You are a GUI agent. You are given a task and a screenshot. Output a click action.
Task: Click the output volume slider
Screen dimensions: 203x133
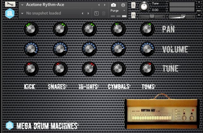(x=182, y=17)
